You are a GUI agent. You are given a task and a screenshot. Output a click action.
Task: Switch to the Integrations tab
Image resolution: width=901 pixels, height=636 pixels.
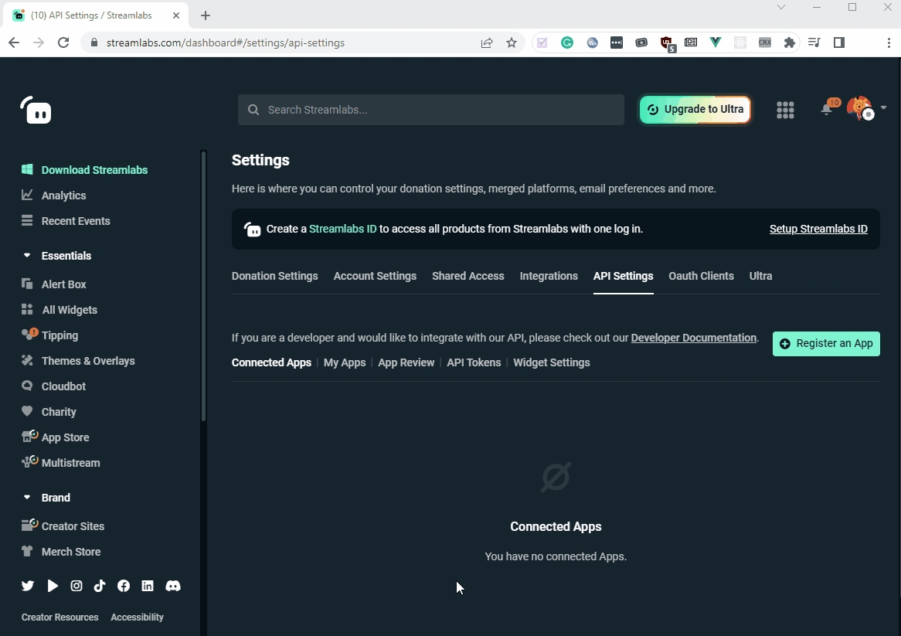point(549,276)
